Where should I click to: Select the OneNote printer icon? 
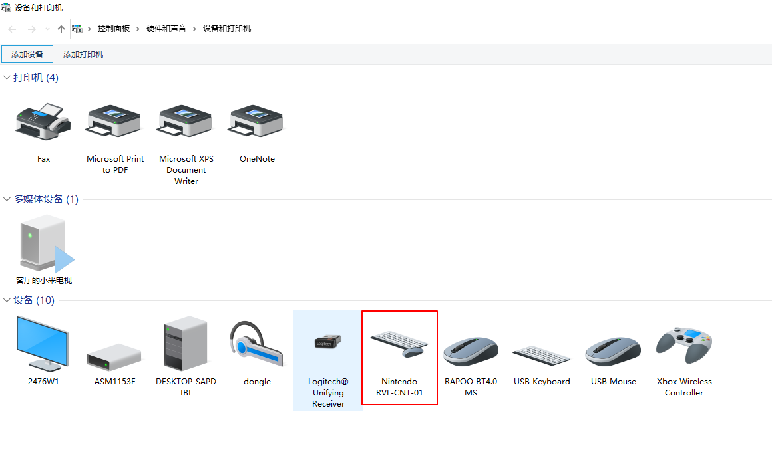click(256, 122)
